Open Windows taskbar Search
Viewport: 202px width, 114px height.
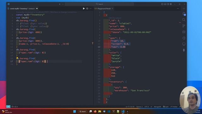pos(83,111)
